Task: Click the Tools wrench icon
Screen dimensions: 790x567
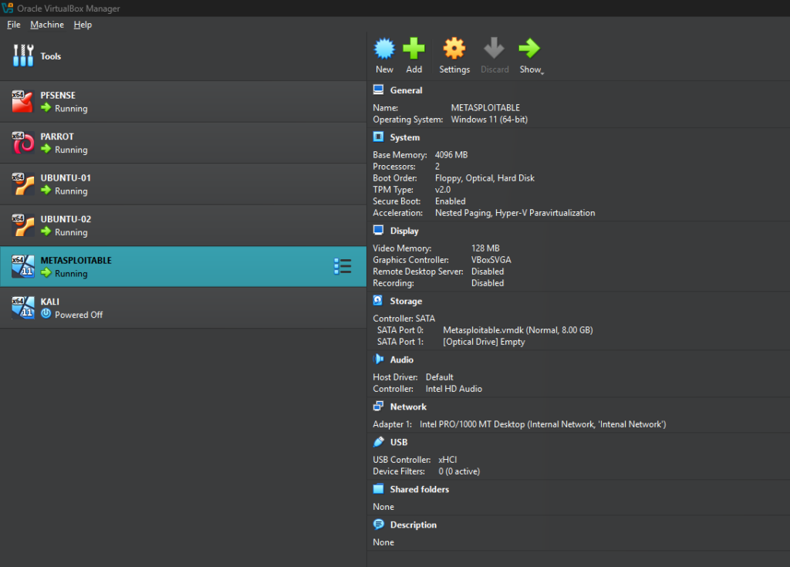Action: pyautogui.click(x=23, y=56)
